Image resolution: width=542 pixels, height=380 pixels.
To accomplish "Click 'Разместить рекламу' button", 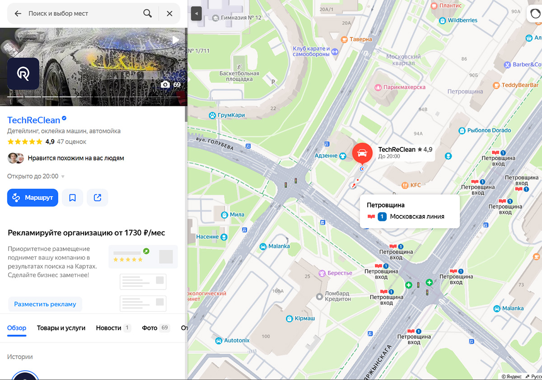I will point(45,304).
